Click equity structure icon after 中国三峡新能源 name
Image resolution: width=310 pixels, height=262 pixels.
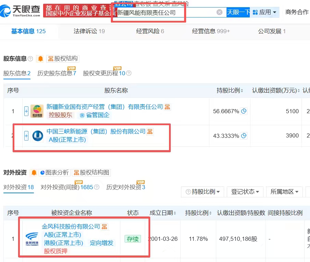click(150, 132)
